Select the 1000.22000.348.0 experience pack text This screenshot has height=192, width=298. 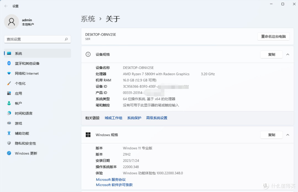(x=153, y=173)
